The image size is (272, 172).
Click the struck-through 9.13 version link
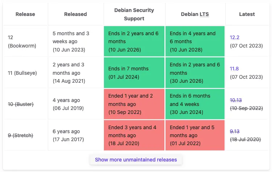point(234,131)
